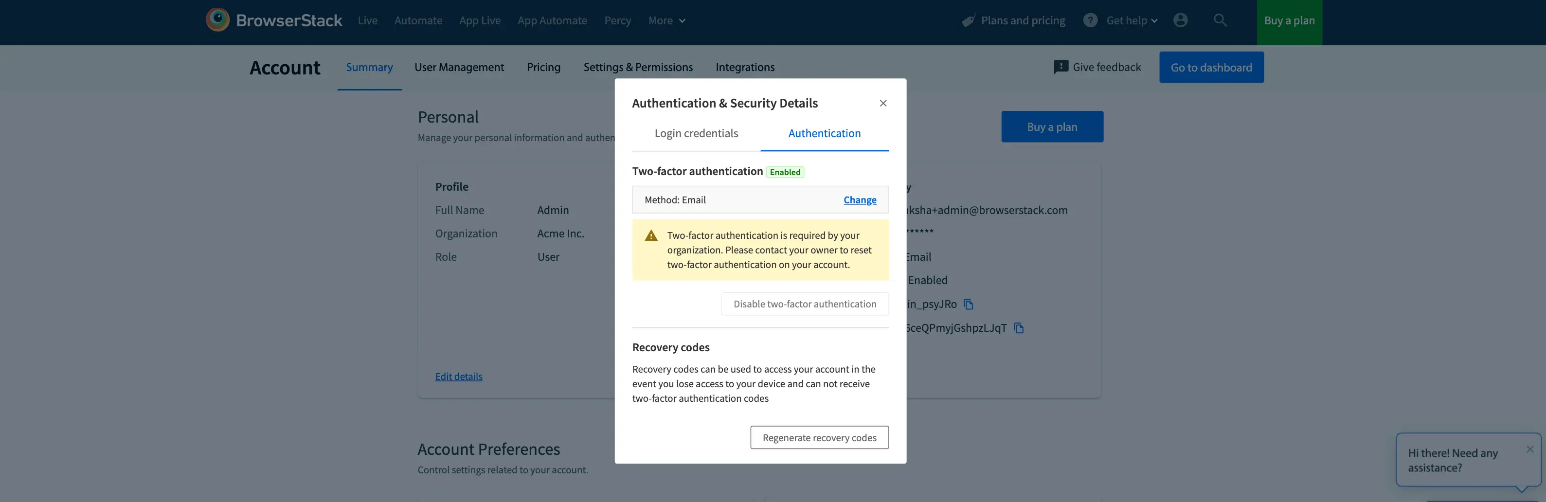Expand the Get help dropdown chevron
This screenshot has width=1546, height=502.
point(1154,21)
